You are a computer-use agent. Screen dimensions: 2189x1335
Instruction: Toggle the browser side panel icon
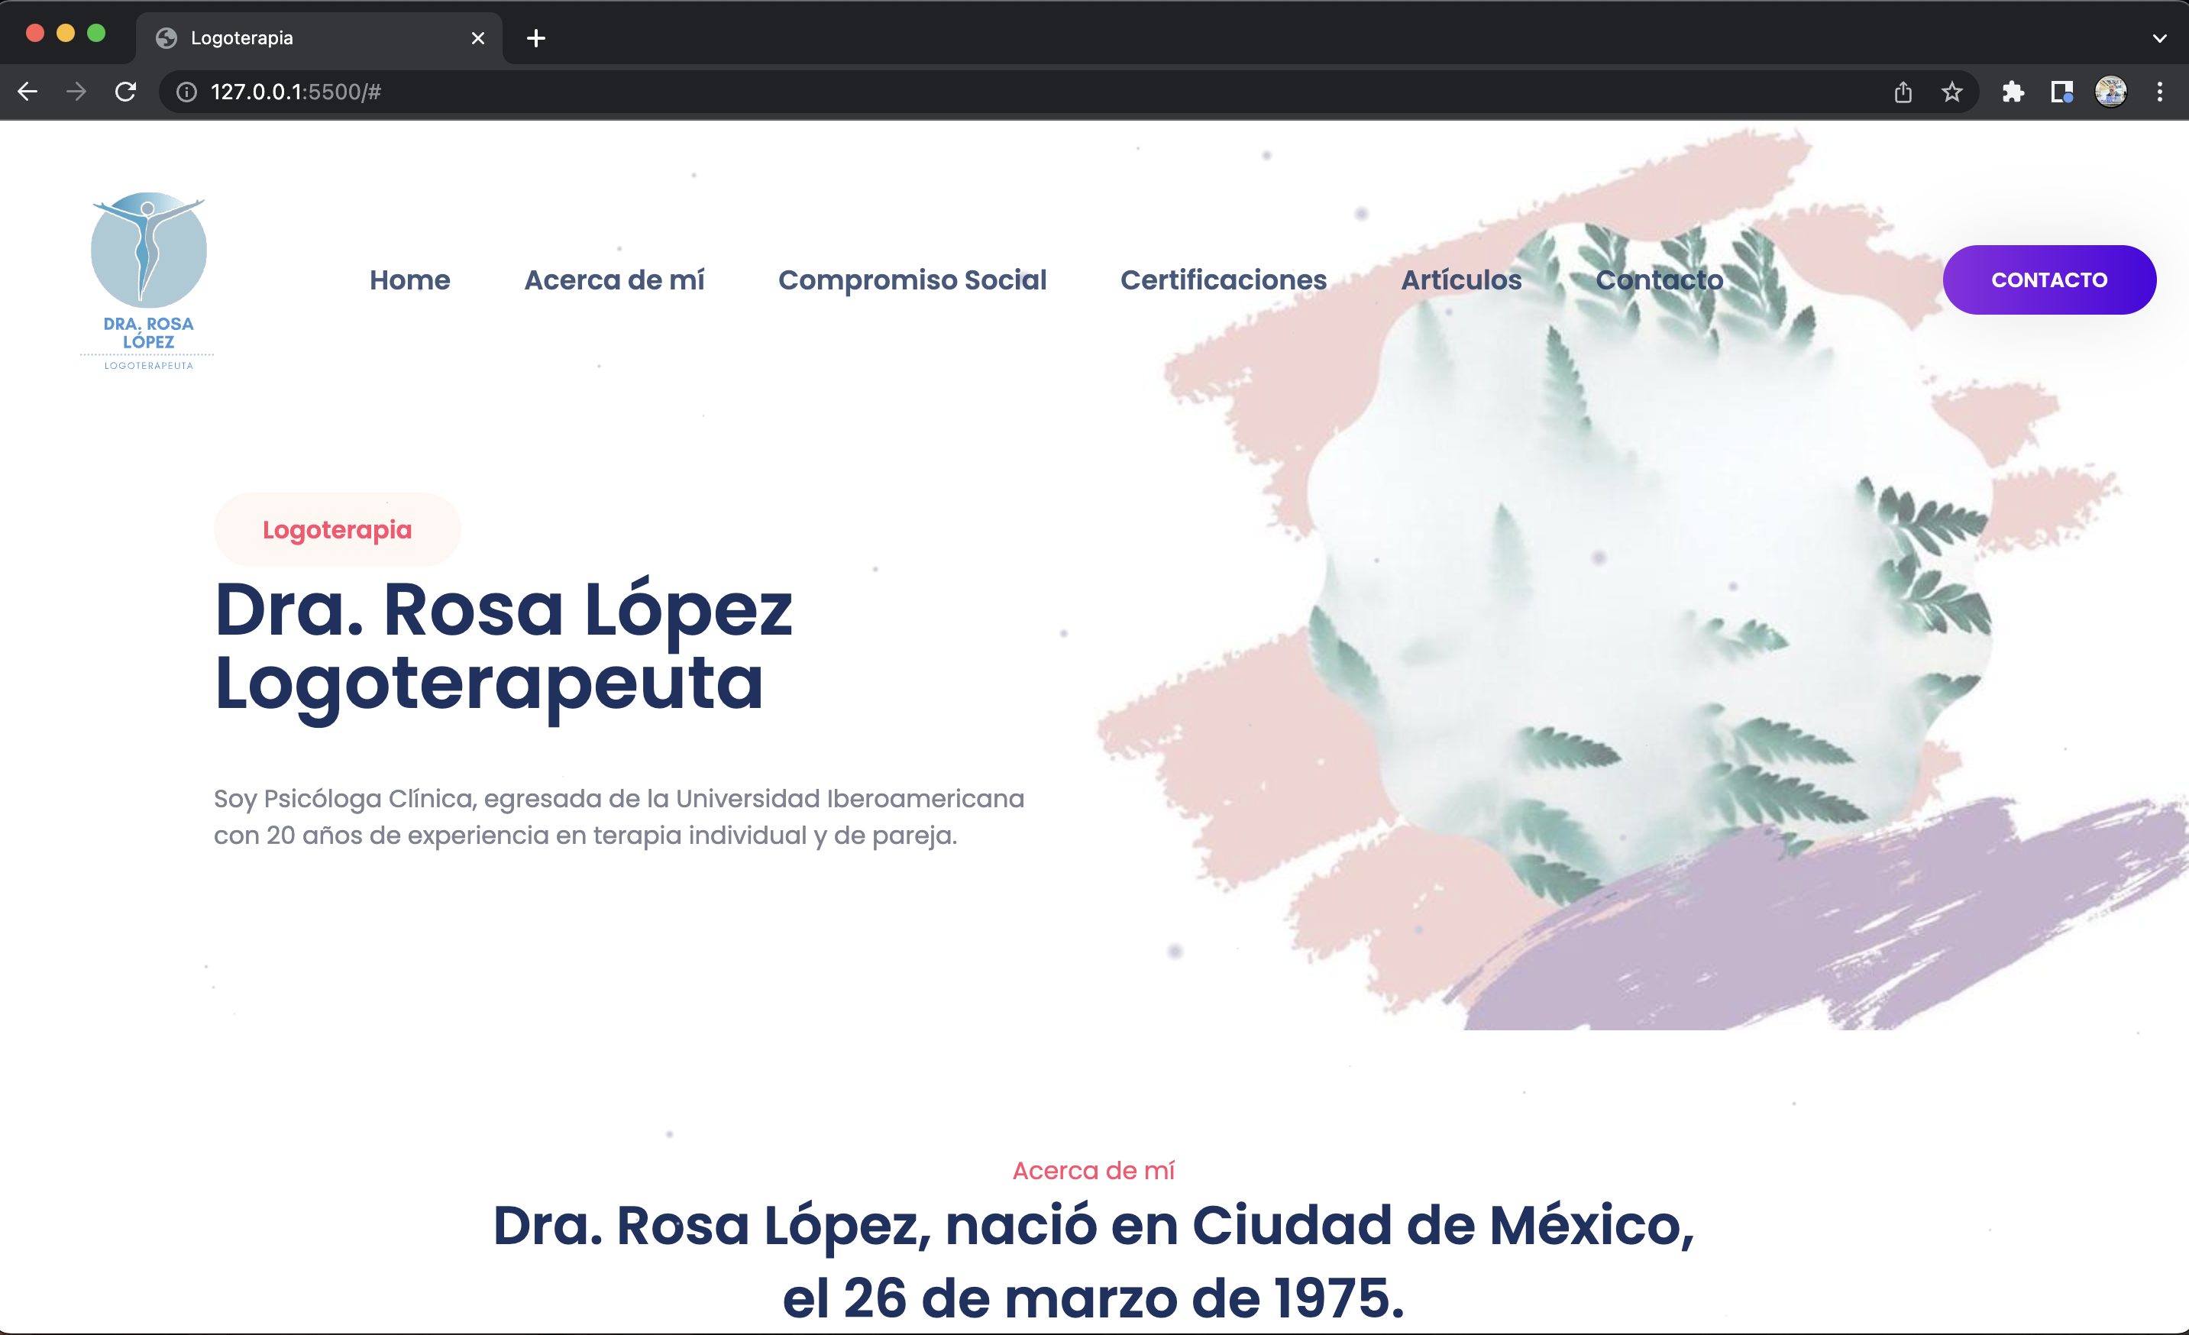[2061, 92]
